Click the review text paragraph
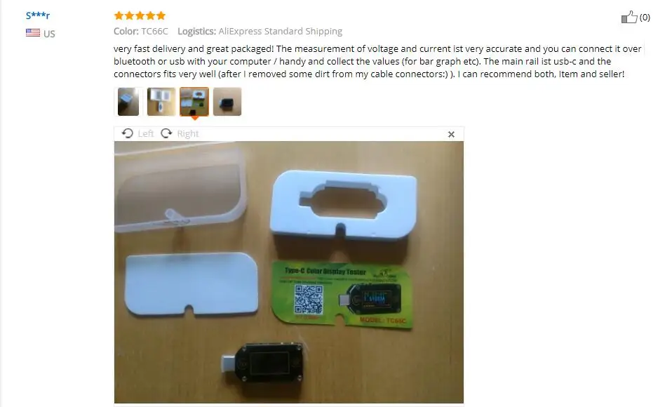The image size is (672, 407). [x=377, y=61]
